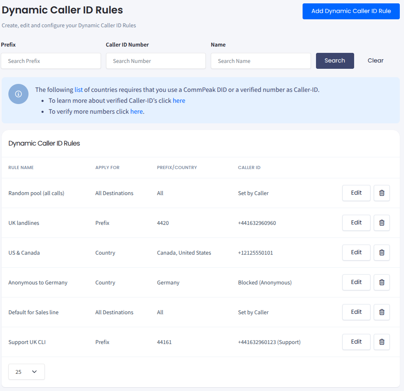Click the info icon in the notice banner
This screenshot has height=391, width=404.
click(18, 94)
